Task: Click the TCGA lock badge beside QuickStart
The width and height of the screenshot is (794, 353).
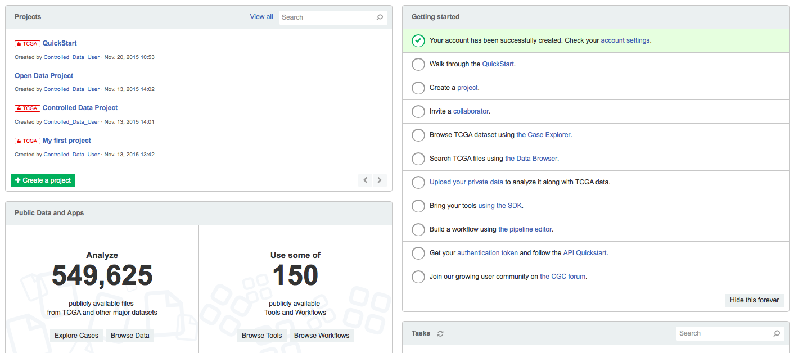Action: pyautogui.click(x=28, y=43)
